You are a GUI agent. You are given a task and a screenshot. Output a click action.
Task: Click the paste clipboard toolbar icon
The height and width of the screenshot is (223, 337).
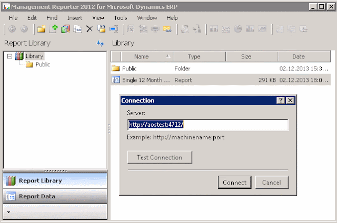pyautogui.click(x=102, y=29)
